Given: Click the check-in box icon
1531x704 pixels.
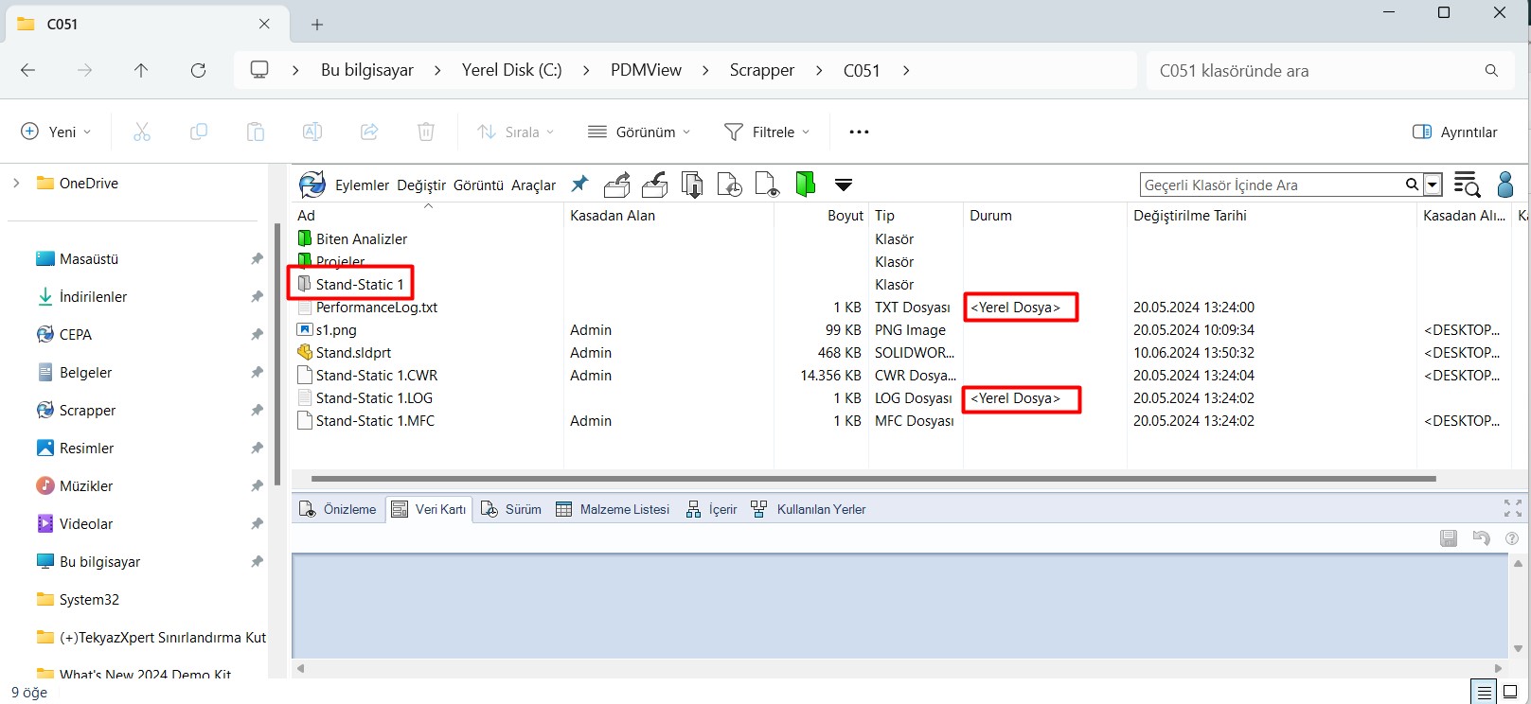Looking at the screenshot, I should pos(654,185).
